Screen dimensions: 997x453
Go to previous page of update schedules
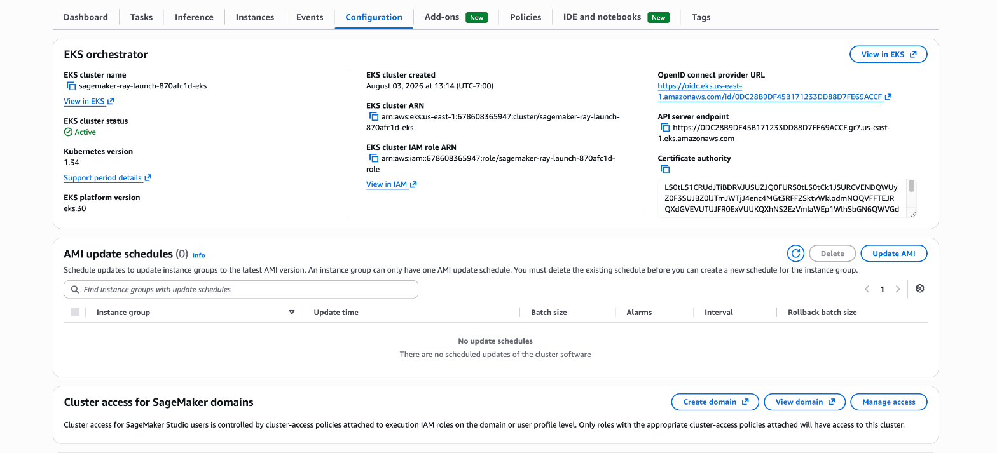867,289
